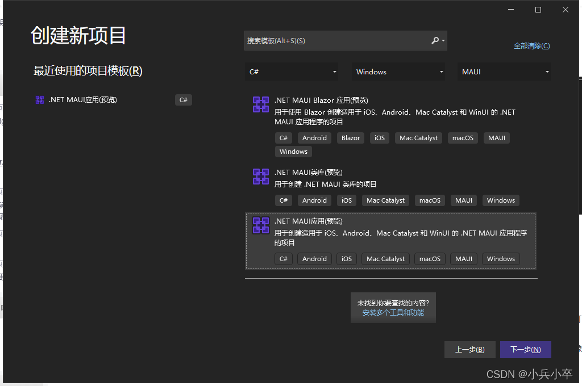
Task: Click the Mac Catalyst tag under .NET MAUI类库
Action: tap(385, 200)
